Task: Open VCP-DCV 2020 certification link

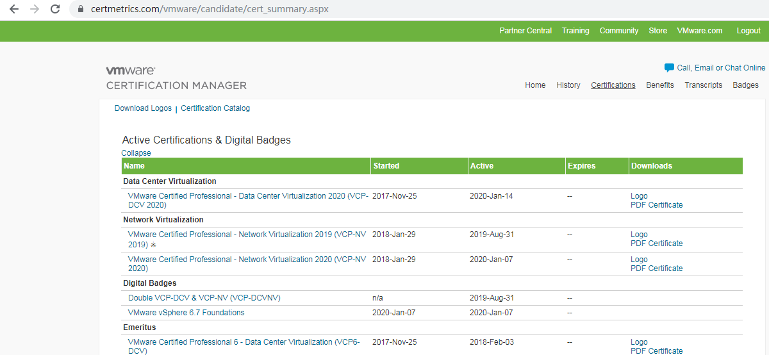Action: pos(248,201)
